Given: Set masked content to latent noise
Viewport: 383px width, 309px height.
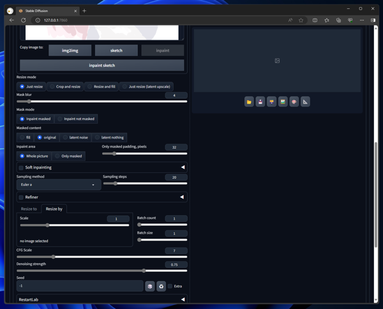Looking at the screenshot, I should pyautogui.click(x=75, y=137).
